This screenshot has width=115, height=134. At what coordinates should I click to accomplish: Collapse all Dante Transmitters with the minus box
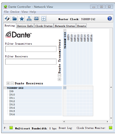(x=59, y=75)
